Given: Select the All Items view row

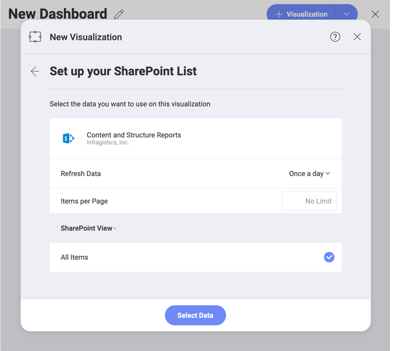Looking at the screenshot, I should tap(195, 257).
